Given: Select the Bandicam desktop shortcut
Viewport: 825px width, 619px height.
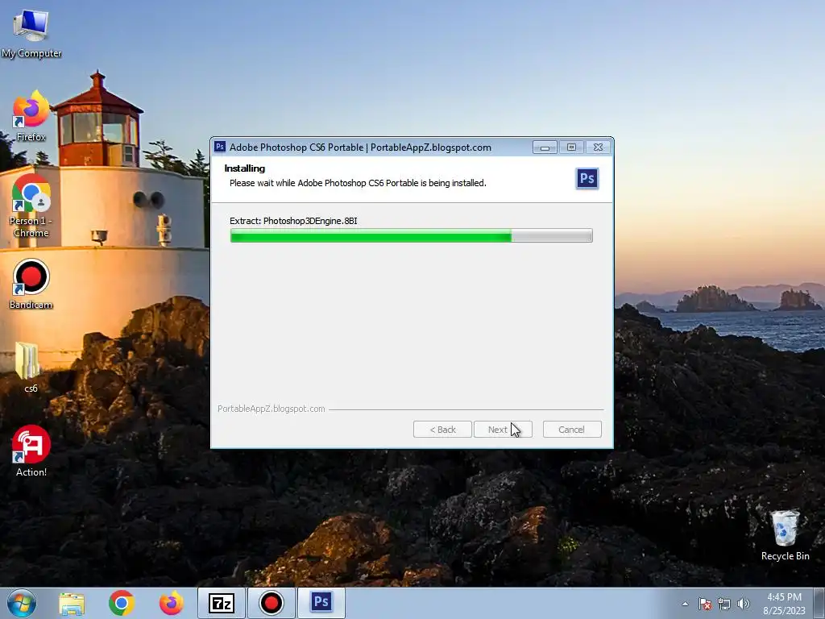Looking at the screenshot, I should 31,285.
